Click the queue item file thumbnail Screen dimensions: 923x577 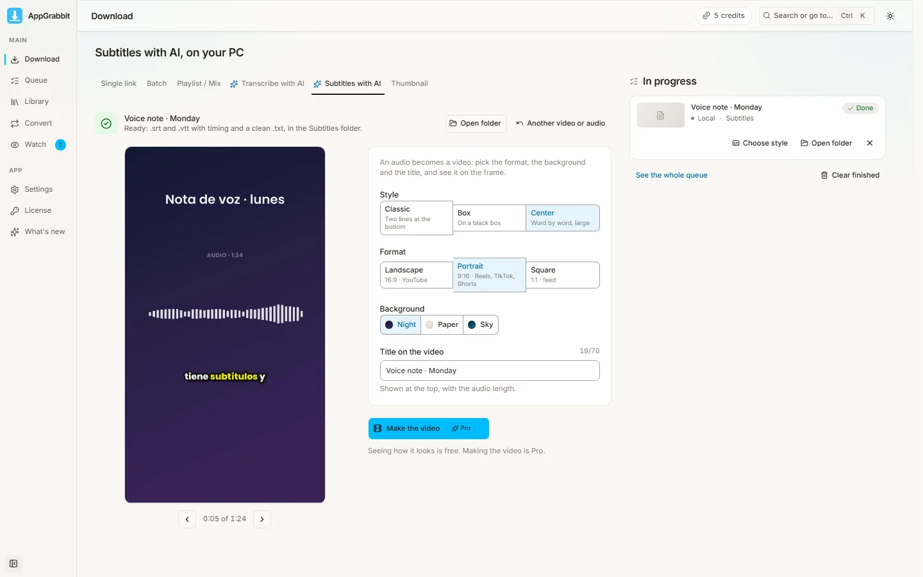[x=660, y=115]
